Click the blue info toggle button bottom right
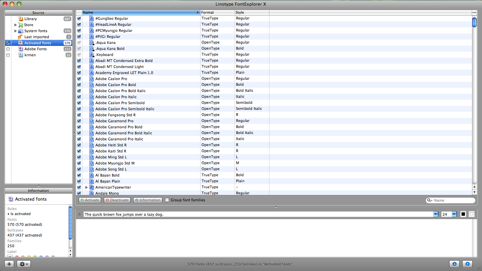The width and height of the screenshot is (482, 271). click(x=454, y=264)
